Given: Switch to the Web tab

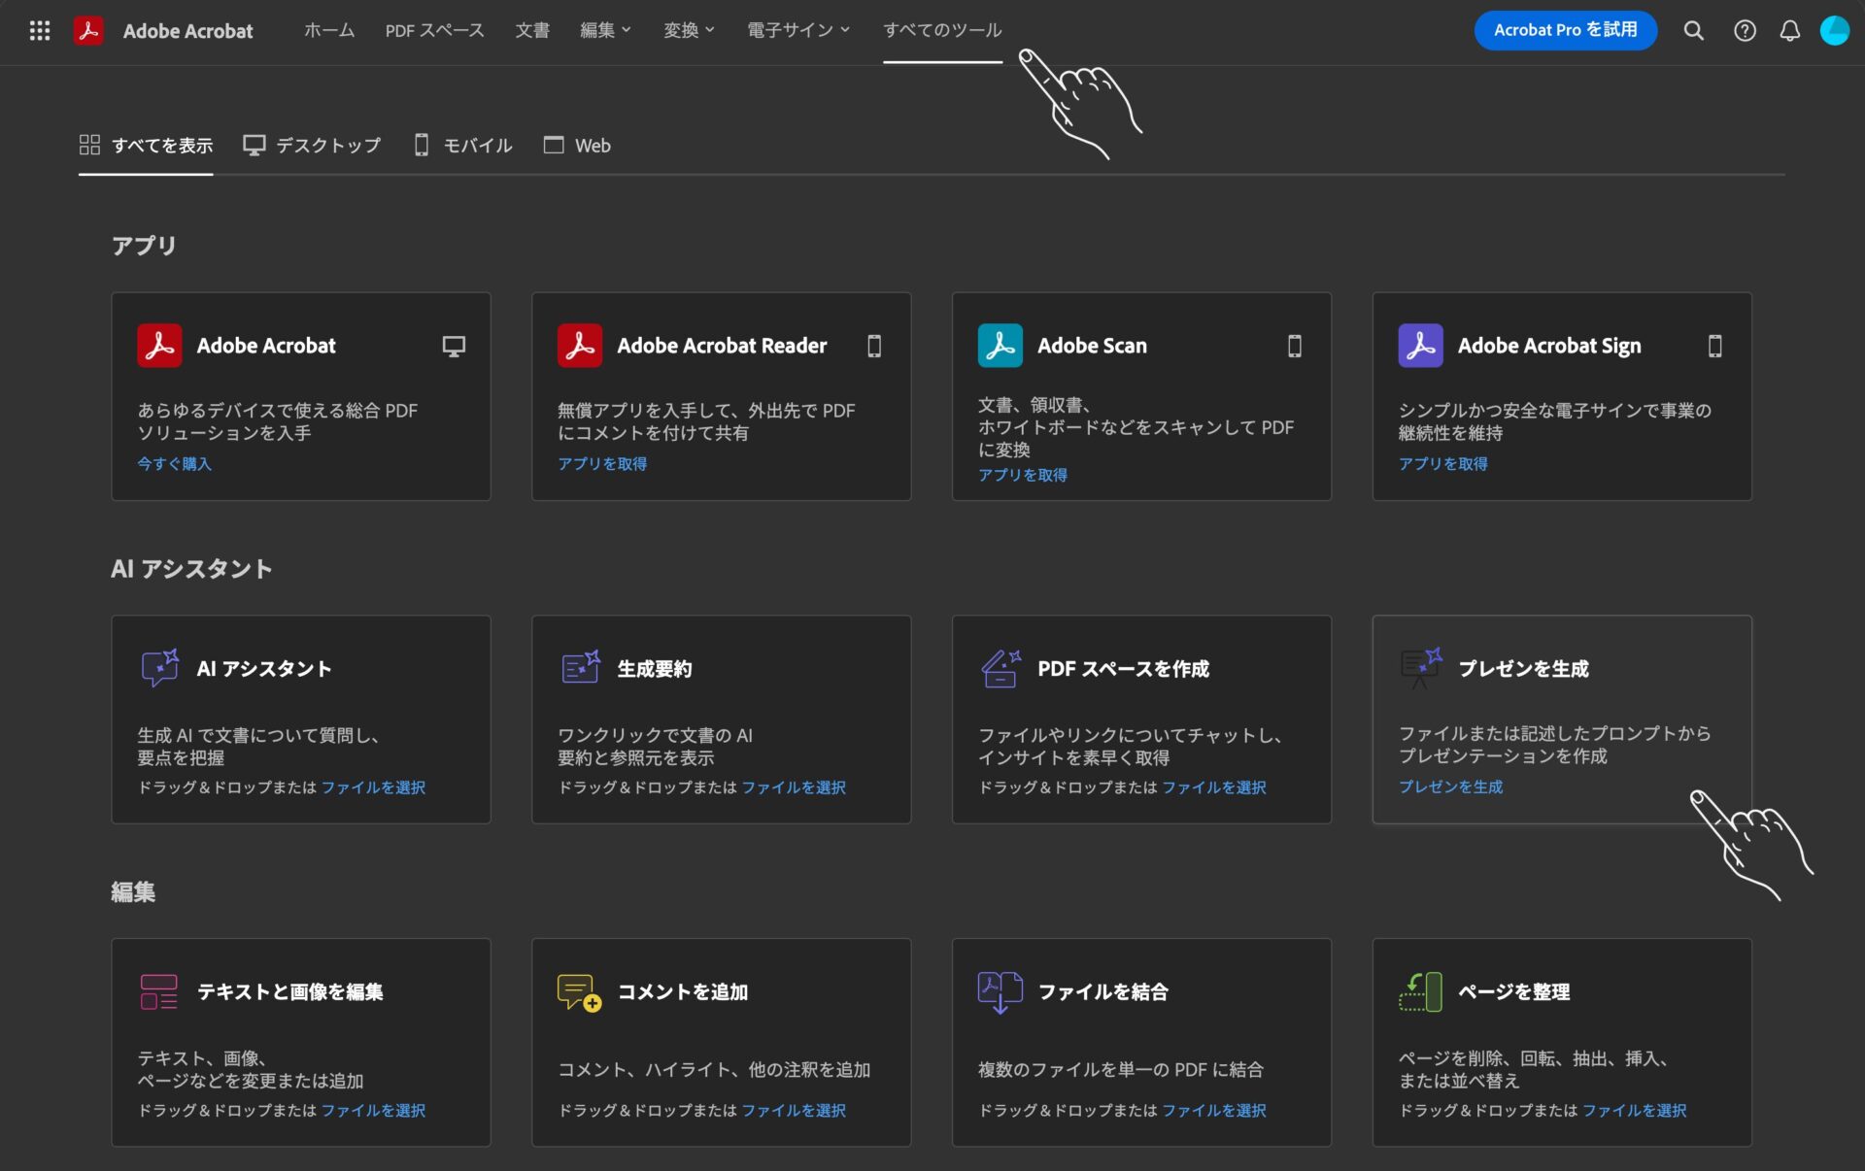Looking at the screenshot, I should pos(577,146).
